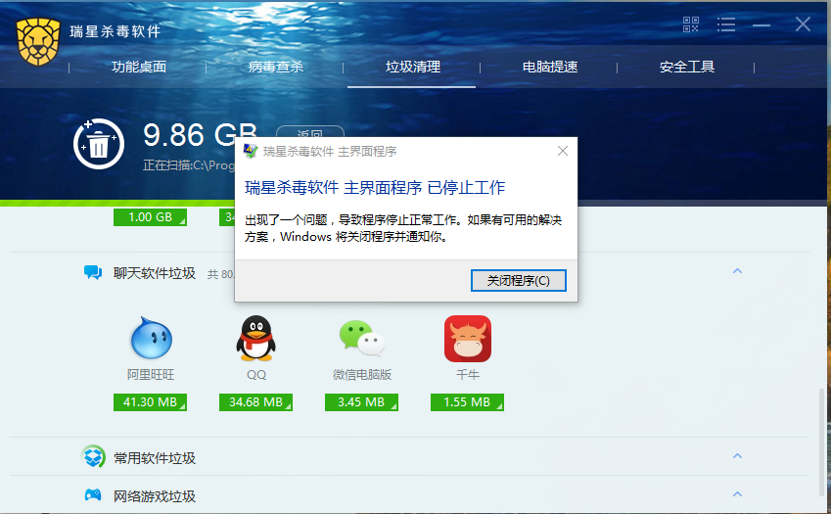
Task: Switch to 电脑提速 tab
Action: tap(549, 67)
